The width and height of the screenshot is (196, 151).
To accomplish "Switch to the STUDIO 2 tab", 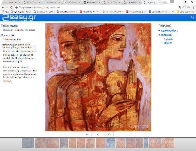I will pyautogui.click(x=32, y=2).
